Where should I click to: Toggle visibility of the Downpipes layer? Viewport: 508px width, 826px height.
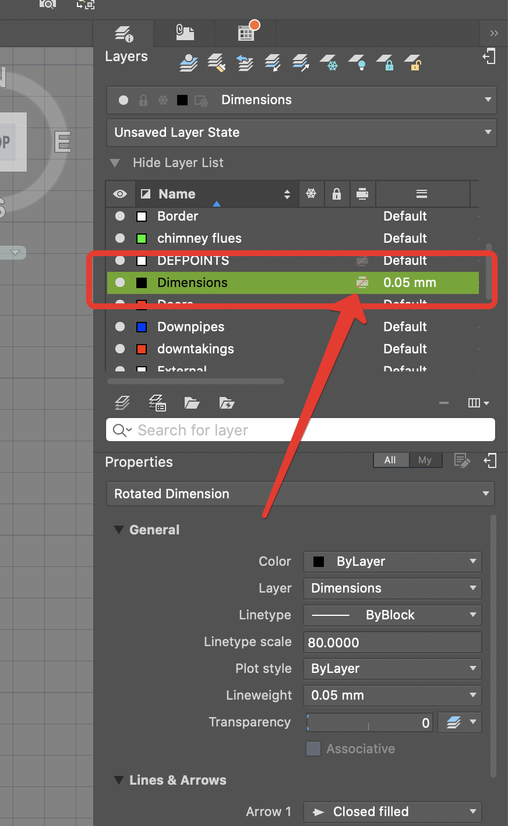pyautogui.click(x=119, y=327)
